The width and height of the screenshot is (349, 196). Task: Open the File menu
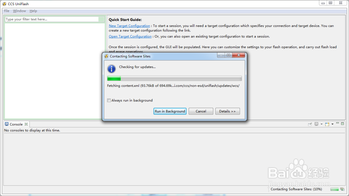click(7, 11)
